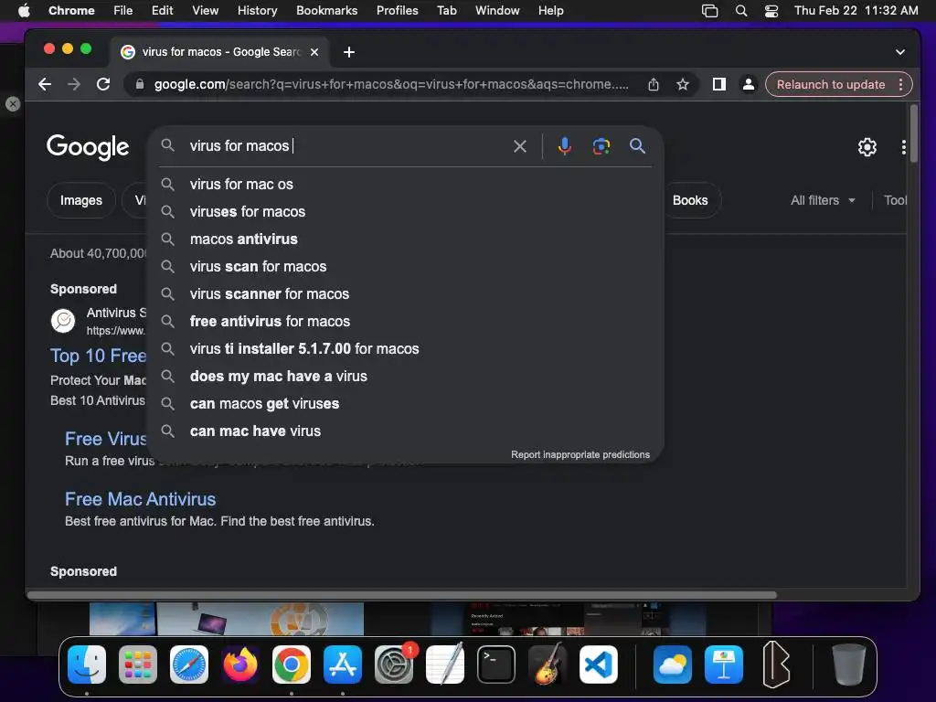This screenshot has height=702, width=936.
Task: Launch Visual Studio Code from the Dock
Action: tap(598, 665)
